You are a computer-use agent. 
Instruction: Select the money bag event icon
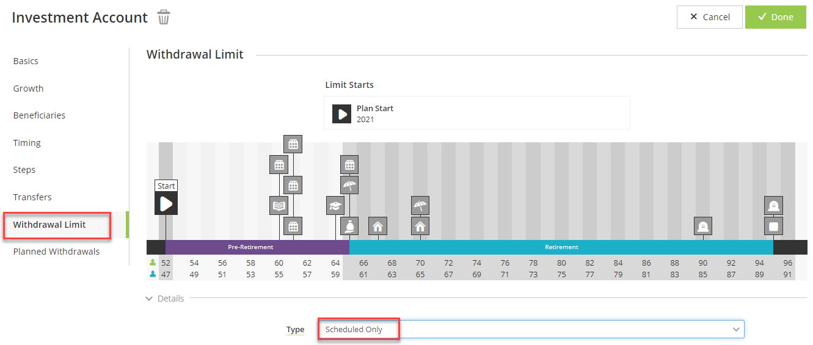349,227
